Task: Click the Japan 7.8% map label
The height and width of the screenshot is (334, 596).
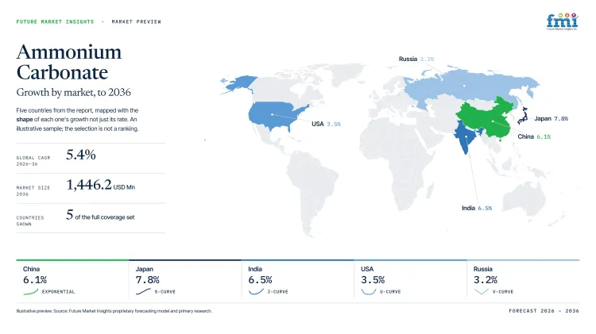Action: 551,118
